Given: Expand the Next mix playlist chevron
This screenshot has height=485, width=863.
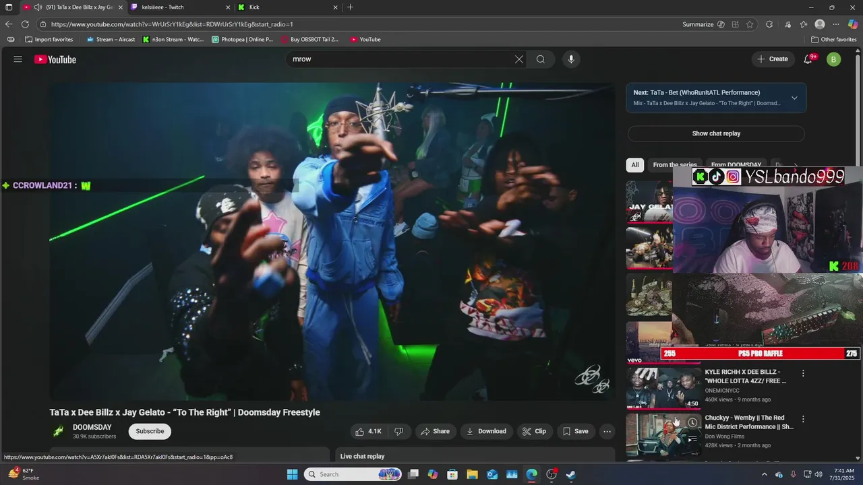Looking at the screenshot, I should click(794, 98).
